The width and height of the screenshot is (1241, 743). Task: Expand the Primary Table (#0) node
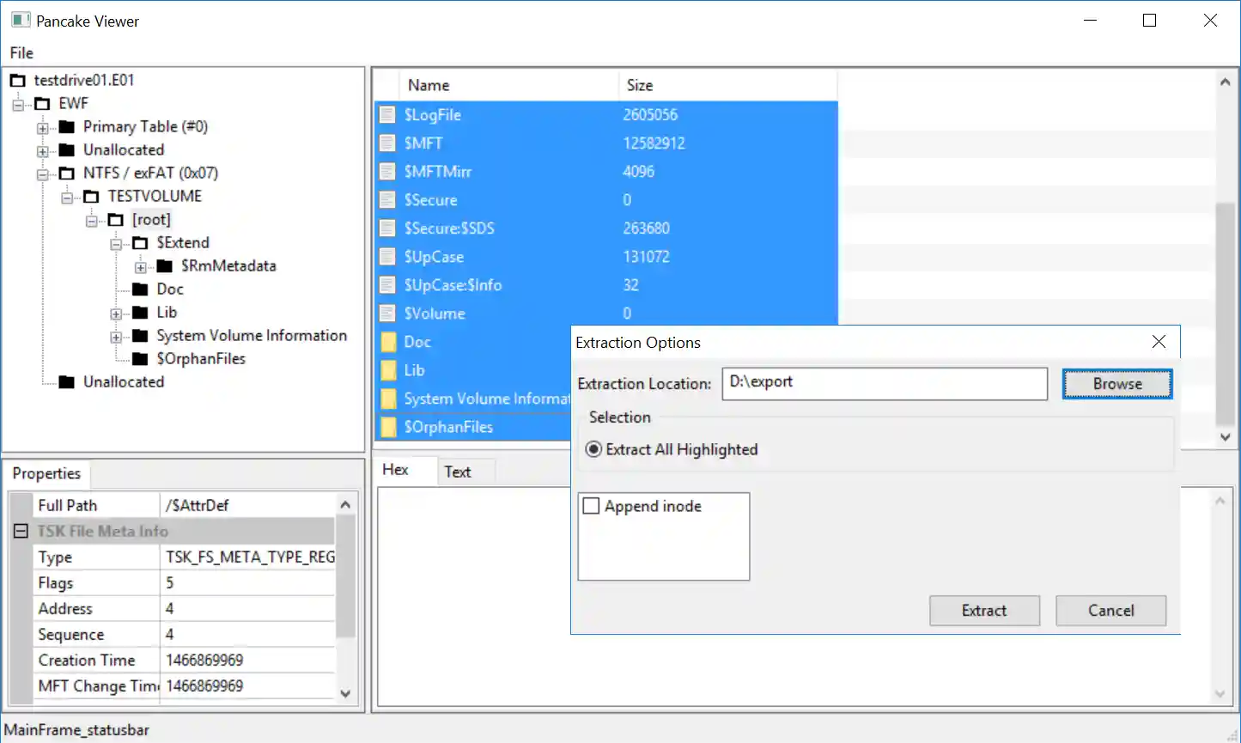[x=42, y=128]
